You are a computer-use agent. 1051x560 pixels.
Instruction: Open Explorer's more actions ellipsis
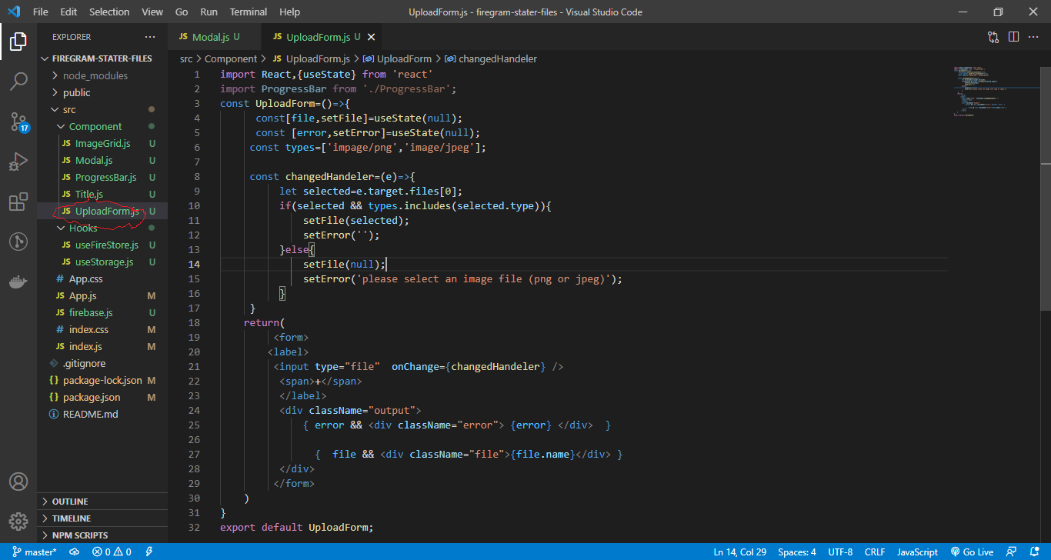tap(149, 37)
